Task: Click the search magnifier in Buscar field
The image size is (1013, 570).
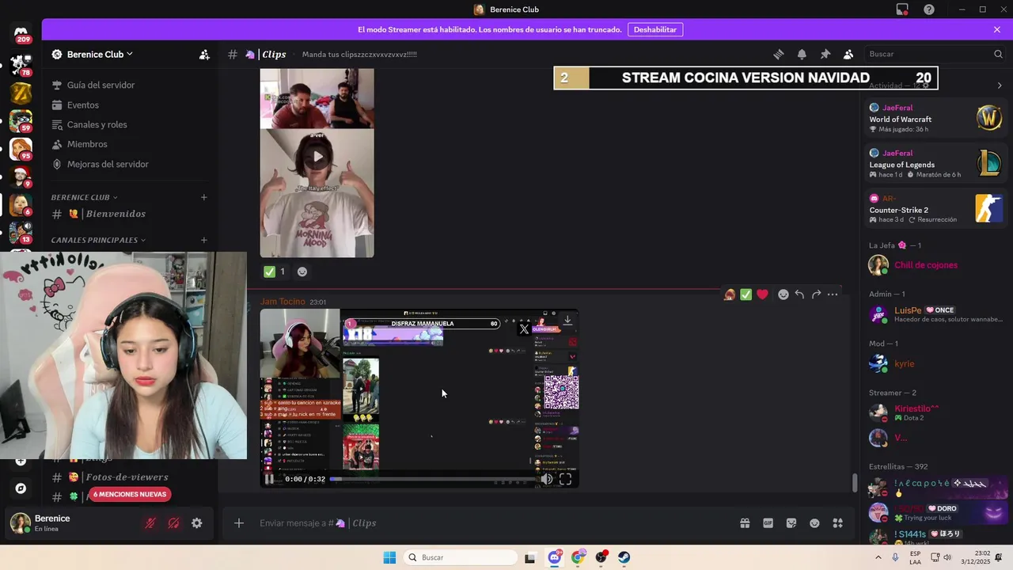Action: pos(998,54)
